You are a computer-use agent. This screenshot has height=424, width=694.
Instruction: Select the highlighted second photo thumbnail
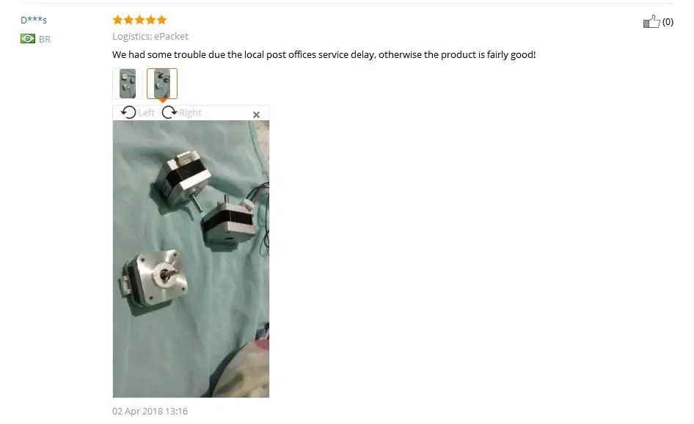[162, 84]
